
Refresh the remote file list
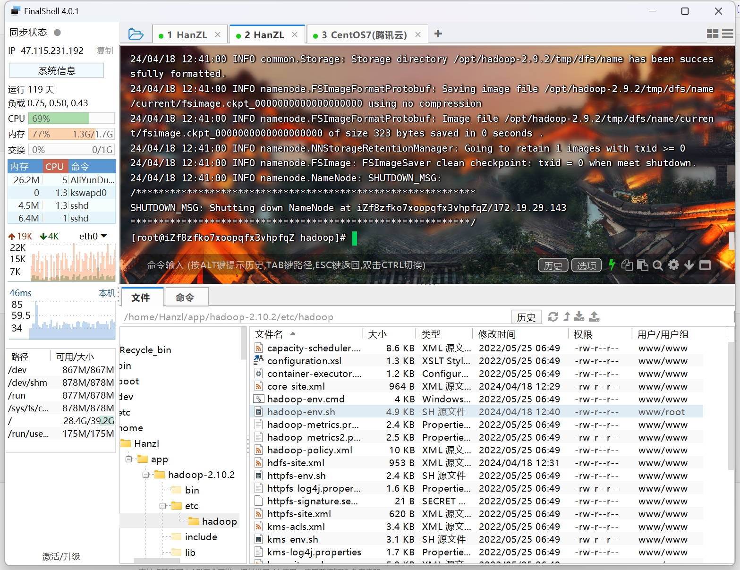pos(553,316)
